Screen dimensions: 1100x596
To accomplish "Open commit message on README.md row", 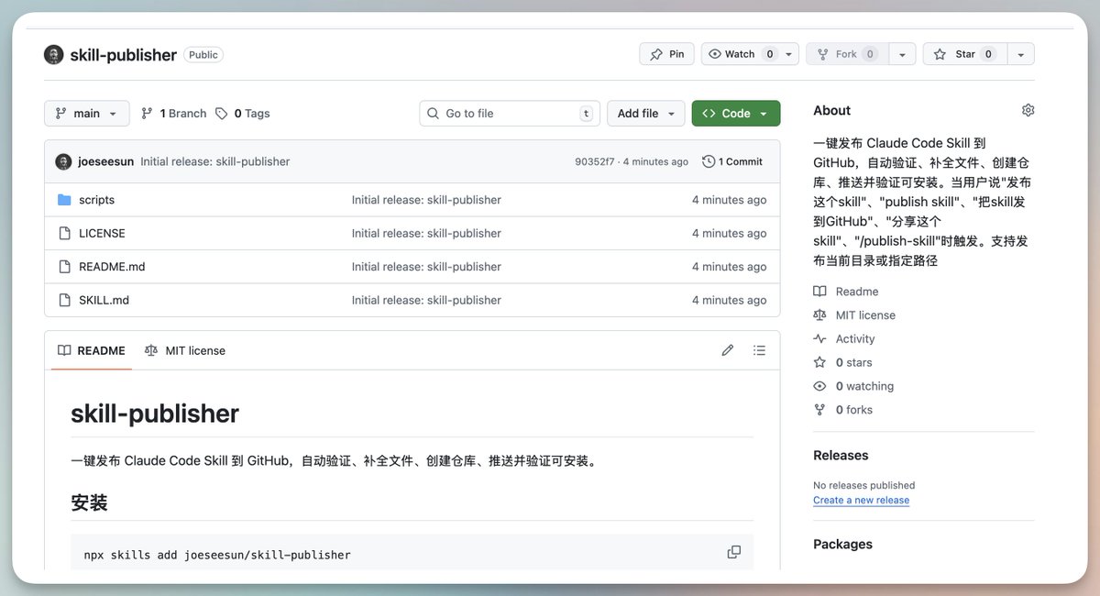I will pos(426,267).
